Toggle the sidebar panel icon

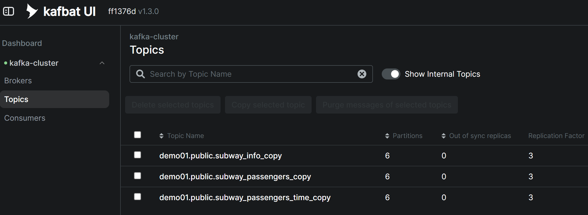(9, 11)
